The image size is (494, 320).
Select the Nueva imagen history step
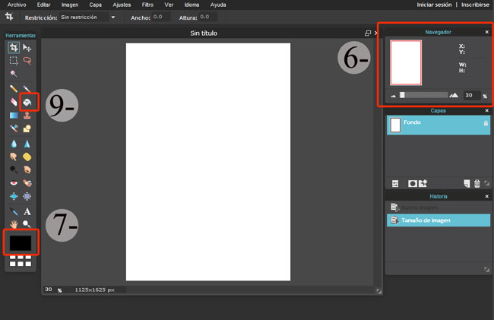439,208
